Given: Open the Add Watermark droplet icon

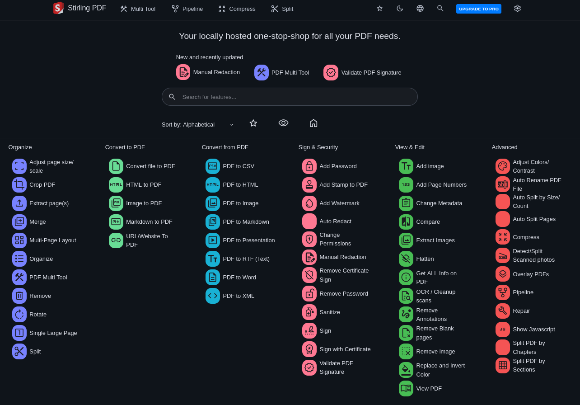Looking at the screenshot, I should 309,203.
